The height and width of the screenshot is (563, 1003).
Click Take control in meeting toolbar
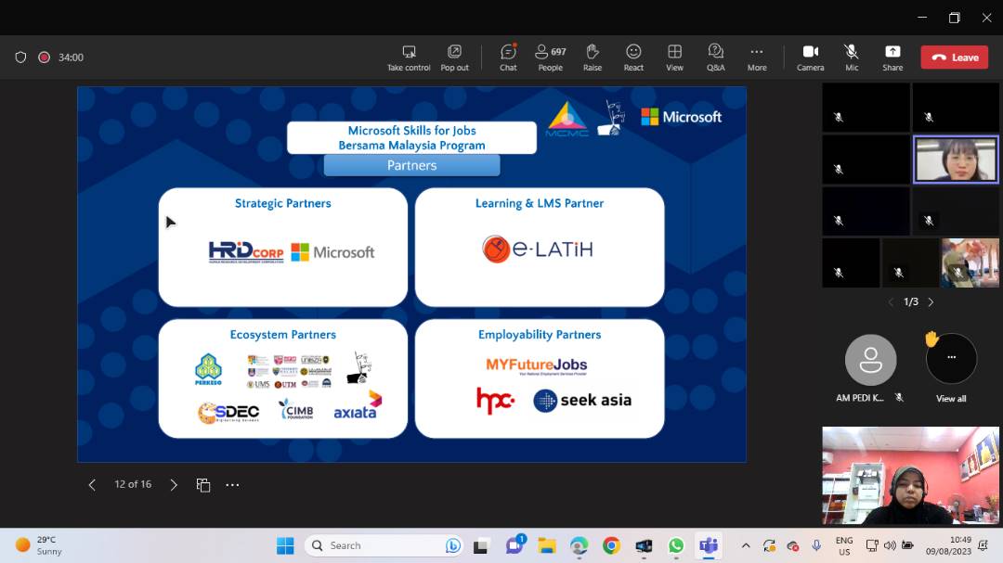408,58
